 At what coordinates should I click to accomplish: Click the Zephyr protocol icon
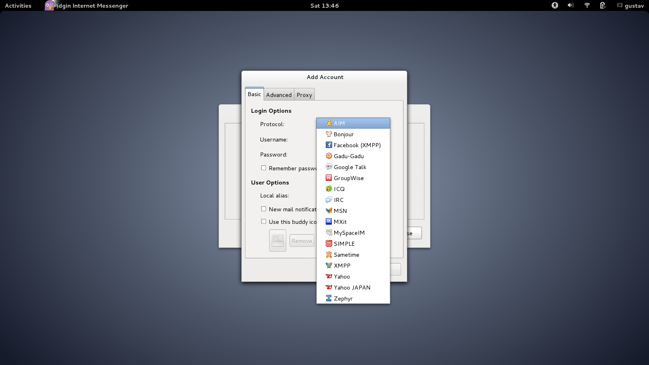click(x=329, y=298)
